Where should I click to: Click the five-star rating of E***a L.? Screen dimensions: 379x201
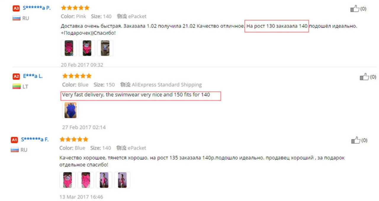pyautogui.click(x=77, y=76)
